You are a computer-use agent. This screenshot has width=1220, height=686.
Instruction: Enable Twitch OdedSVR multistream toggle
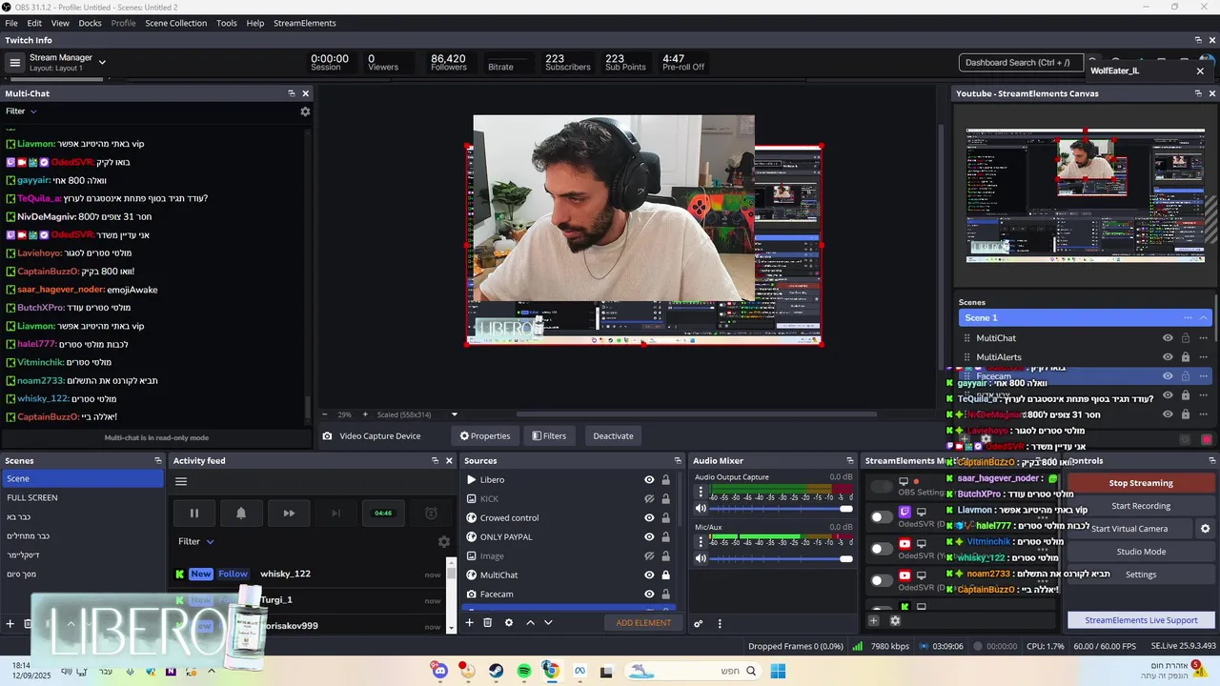(882, 516)
